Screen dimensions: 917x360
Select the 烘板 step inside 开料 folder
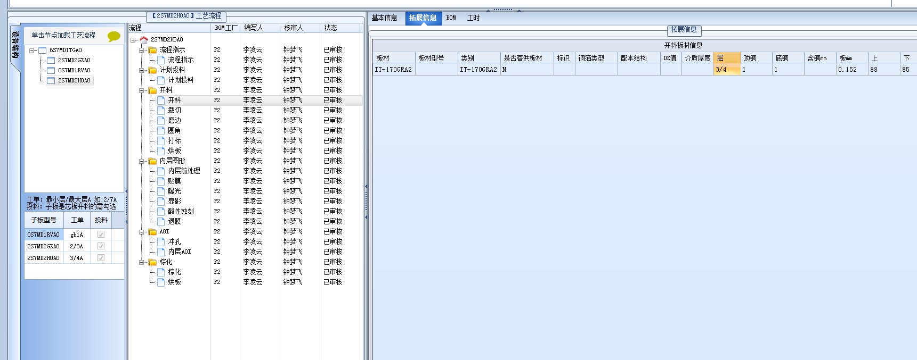click(x=174, y=150)
